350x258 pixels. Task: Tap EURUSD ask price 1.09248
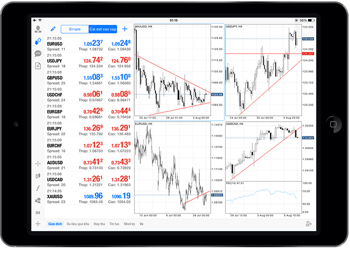pyautogui.click(x=121, y=43)
